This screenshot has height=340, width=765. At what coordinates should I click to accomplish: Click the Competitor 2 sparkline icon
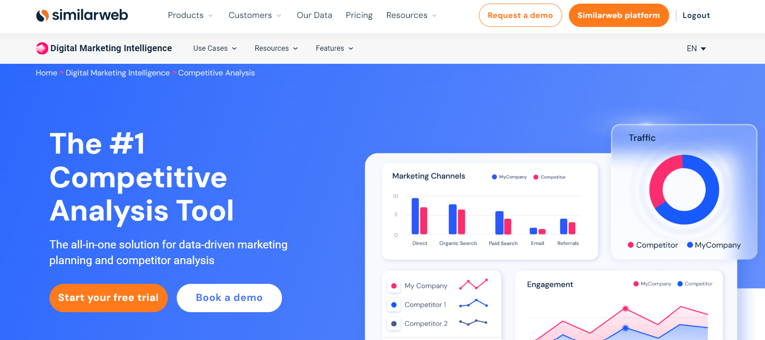click(474, 322)
